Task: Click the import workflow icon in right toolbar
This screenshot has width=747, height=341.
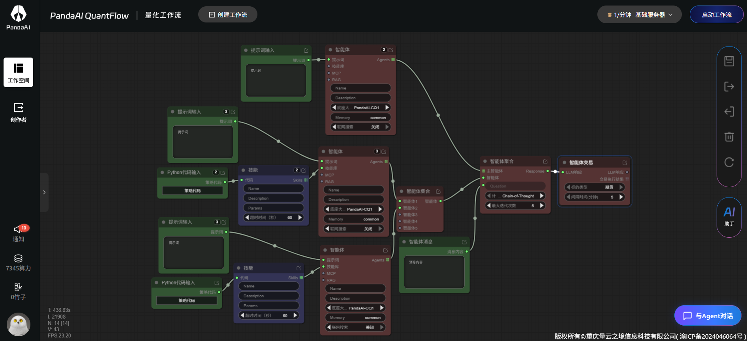Action: [x=729, y=112]
